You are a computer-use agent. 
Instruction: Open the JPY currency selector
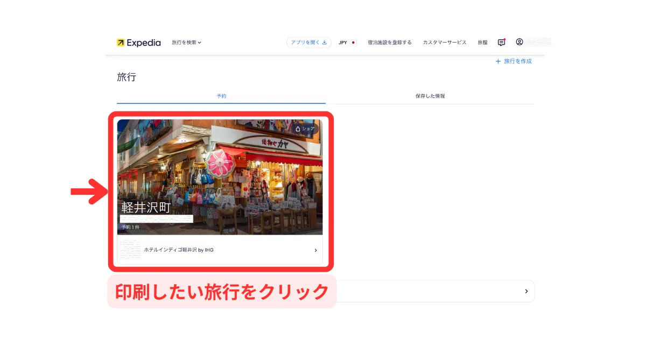(343, 43)
